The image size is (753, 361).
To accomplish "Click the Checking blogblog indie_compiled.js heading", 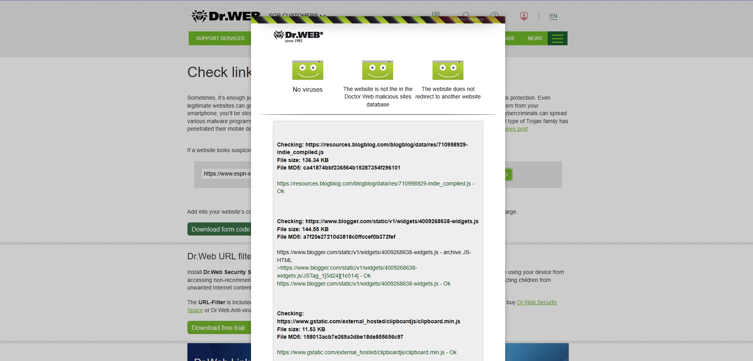I will click(372, 149).
